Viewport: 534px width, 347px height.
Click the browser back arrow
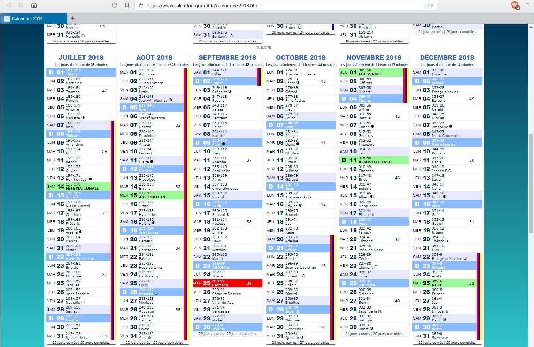click(9, 5)
